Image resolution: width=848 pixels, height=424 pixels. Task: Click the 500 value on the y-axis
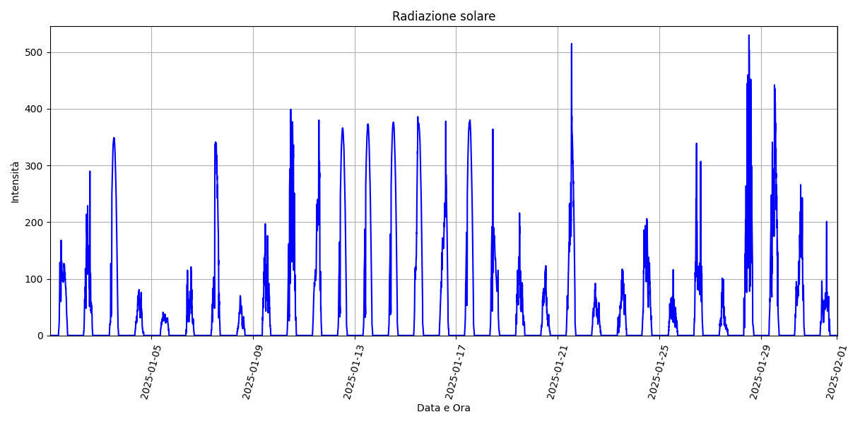[33, 52]
